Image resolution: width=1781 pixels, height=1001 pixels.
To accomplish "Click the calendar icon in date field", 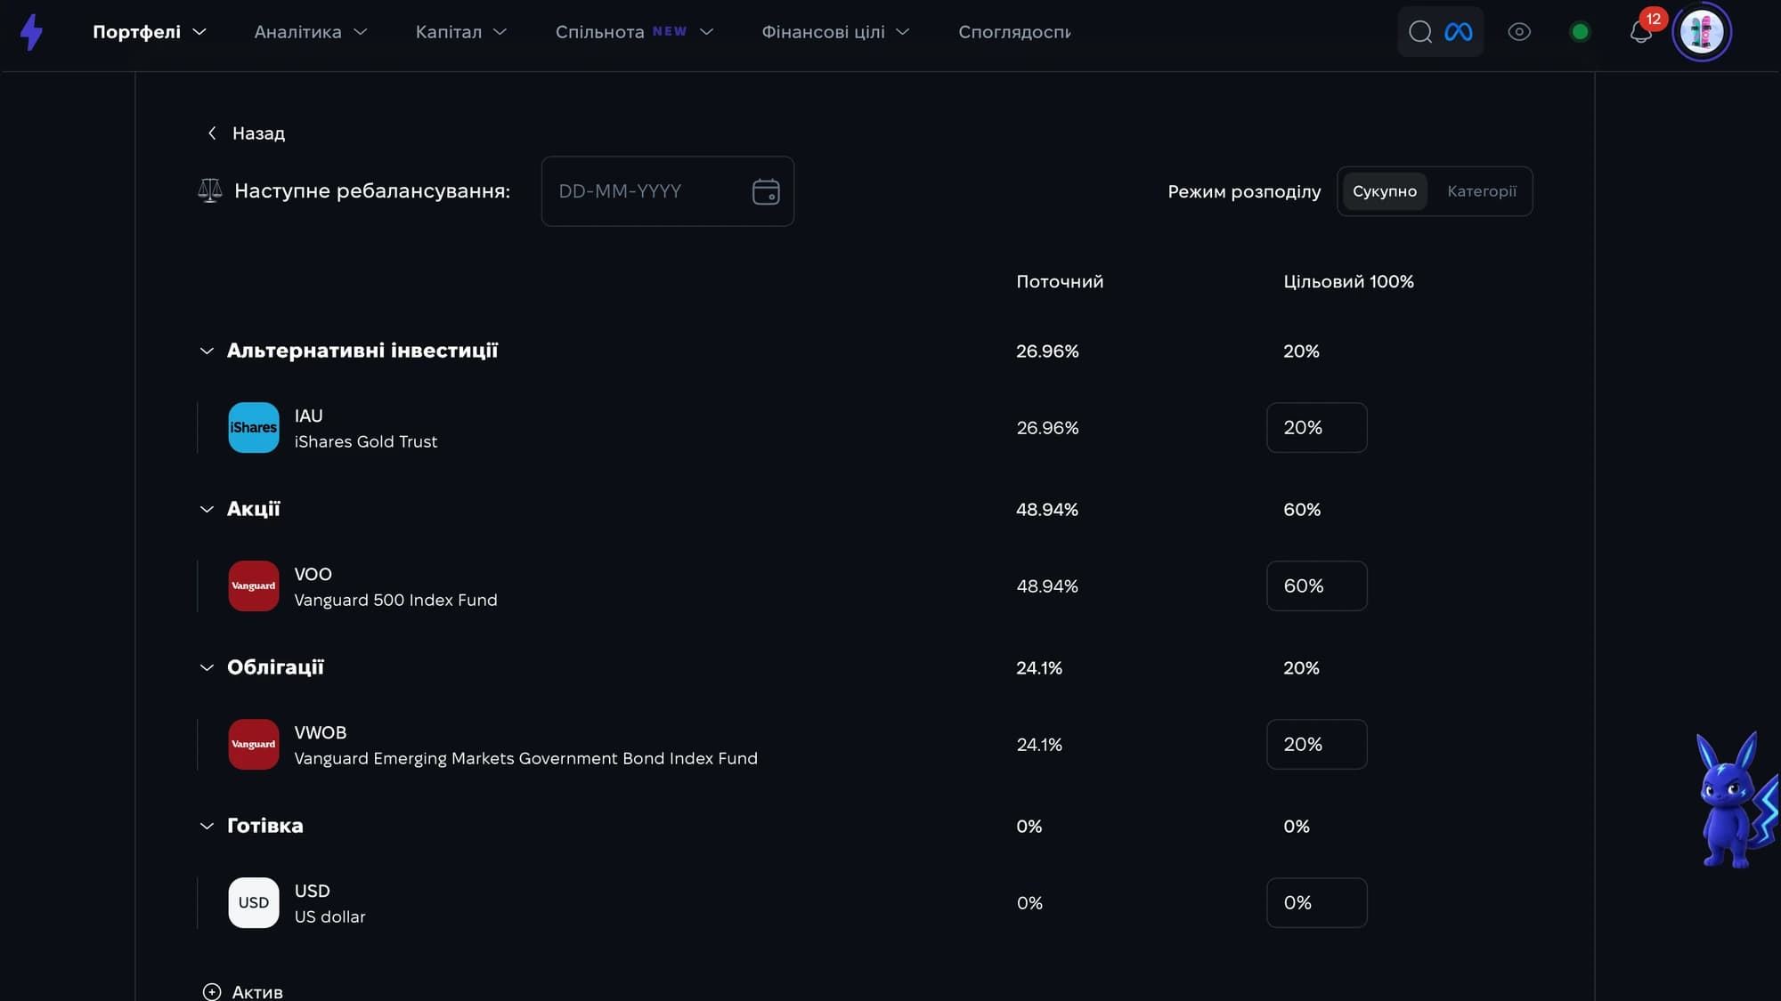I will tap(766, 191).
